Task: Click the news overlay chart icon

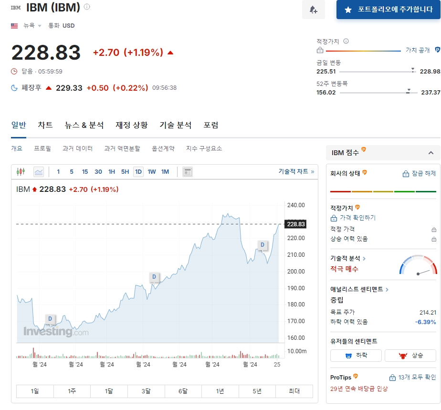Action: coord(188,171)
